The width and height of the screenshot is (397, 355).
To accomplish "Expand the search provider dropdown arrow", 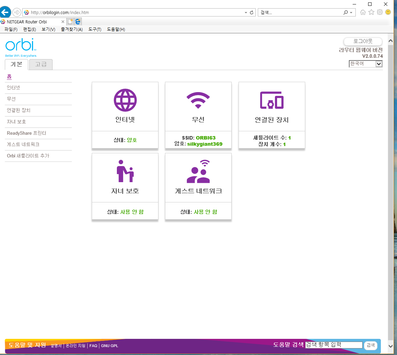I will point(351,12).
